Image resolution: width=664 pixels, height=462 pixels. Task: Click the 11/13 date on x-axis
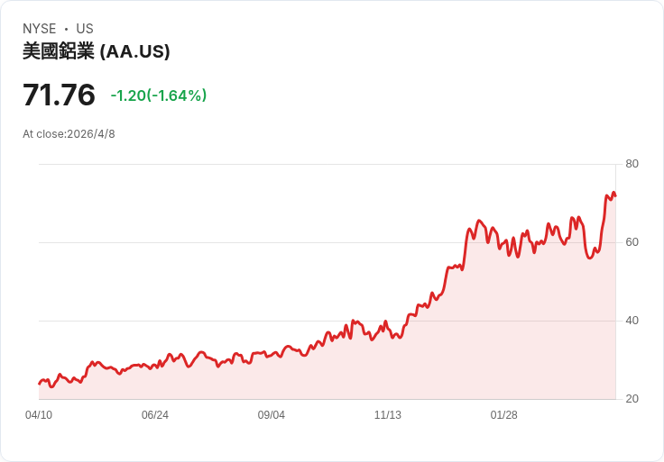coord(387,415)
